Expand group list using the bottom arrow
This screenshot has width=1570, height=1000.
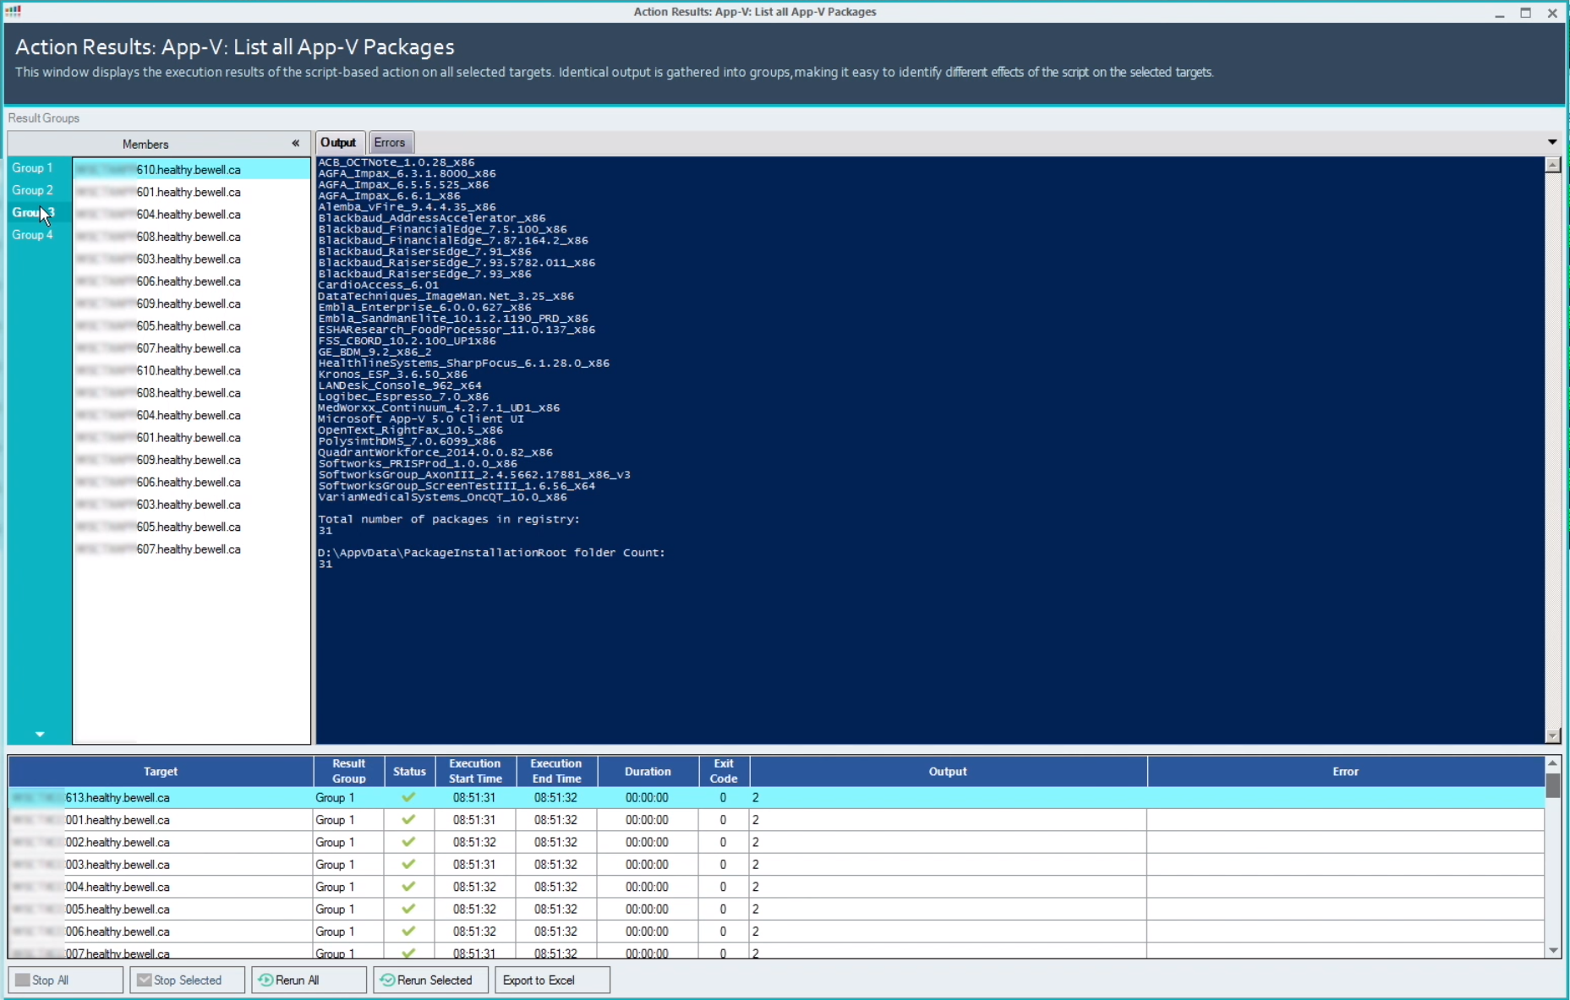40,735
